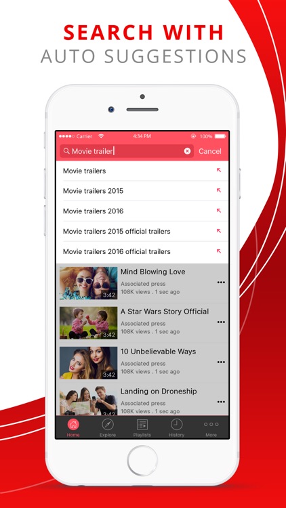Open options menu for A Star Wars Story Official
This screenshot has width=286, height=508.
[221, 322]
